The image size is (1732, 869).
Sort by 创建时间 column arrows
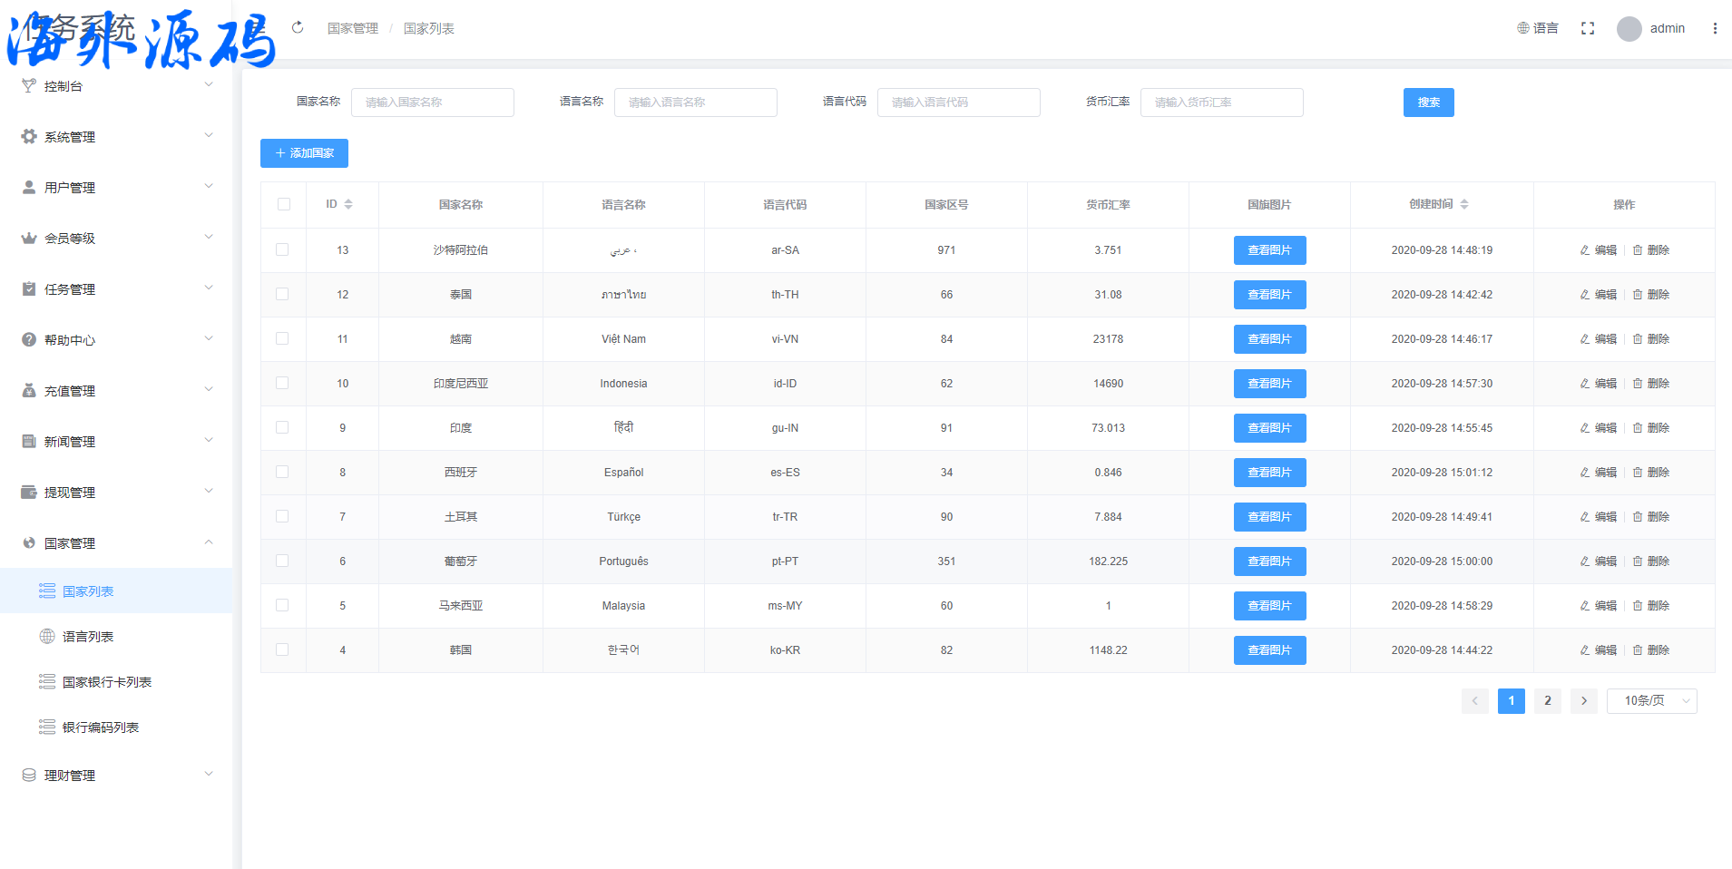point(1463,205)
